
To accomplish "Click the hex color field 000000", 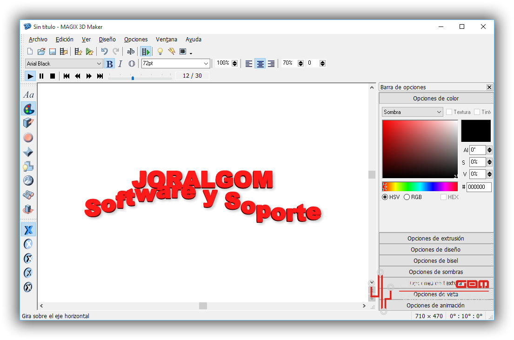I will pos(479,187).
